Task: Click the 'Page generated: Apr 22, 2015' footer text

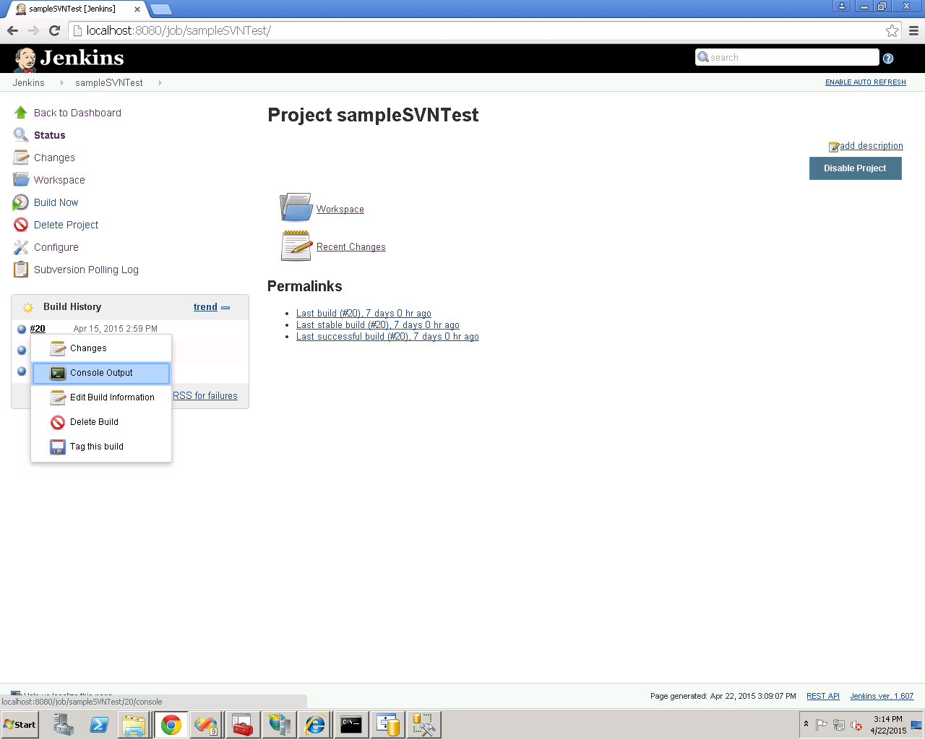Action: 723,697
